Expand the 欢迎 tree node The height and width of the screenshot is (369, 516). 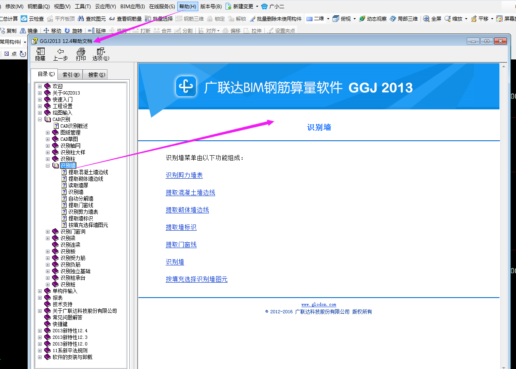coord(40,86)
